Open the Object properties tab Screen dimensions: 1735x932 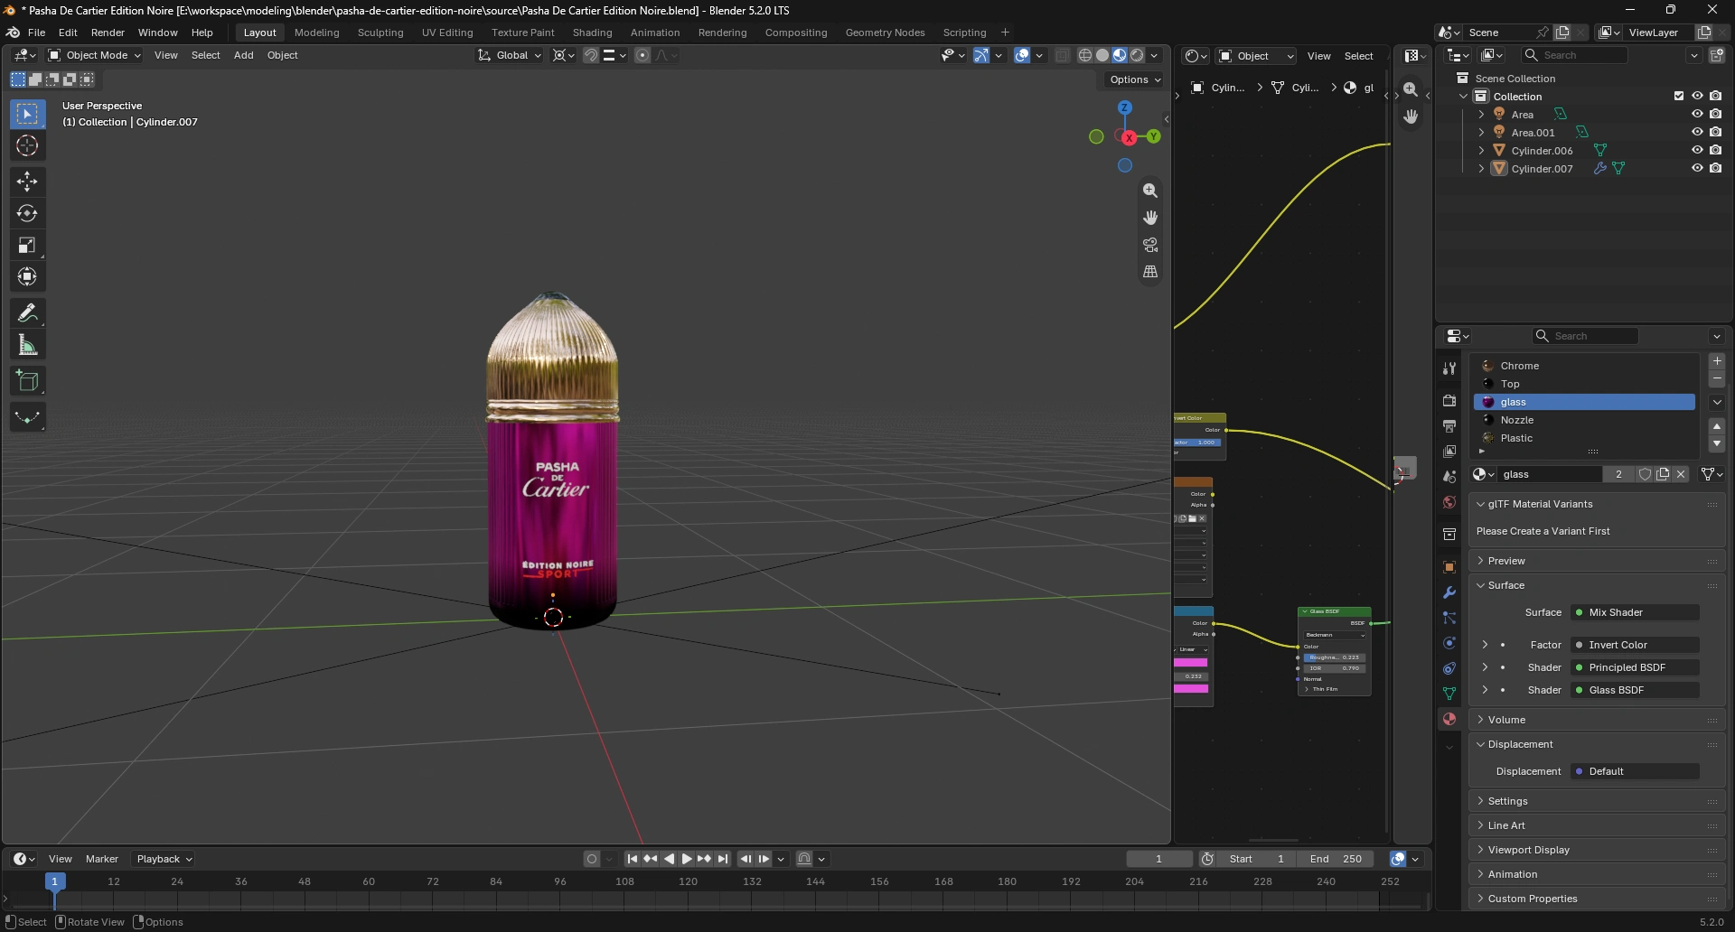(x=1449, y=567)
